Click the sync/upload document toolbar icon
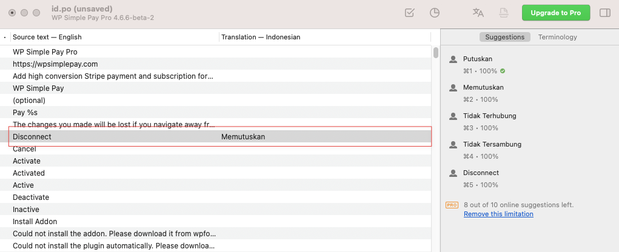Viewport: 619px width, 252px height. [503, 13]
